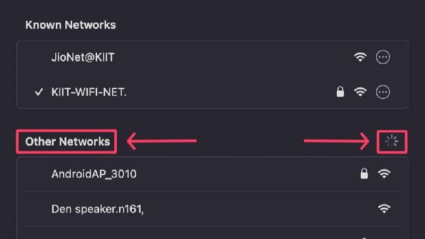Select the JioNet@KIIT network
The height and width of the screenshot is (239, 425).
pyautogui.click(x=83, y=57)
